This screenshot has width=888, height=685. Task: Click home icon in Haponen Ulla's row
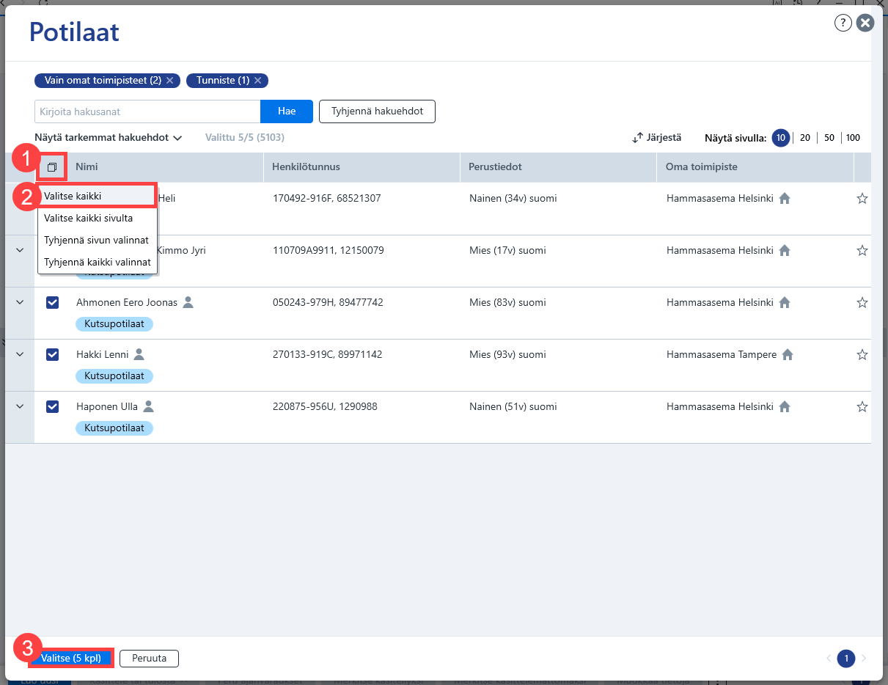pyautogui.click(x=785, y=406)
